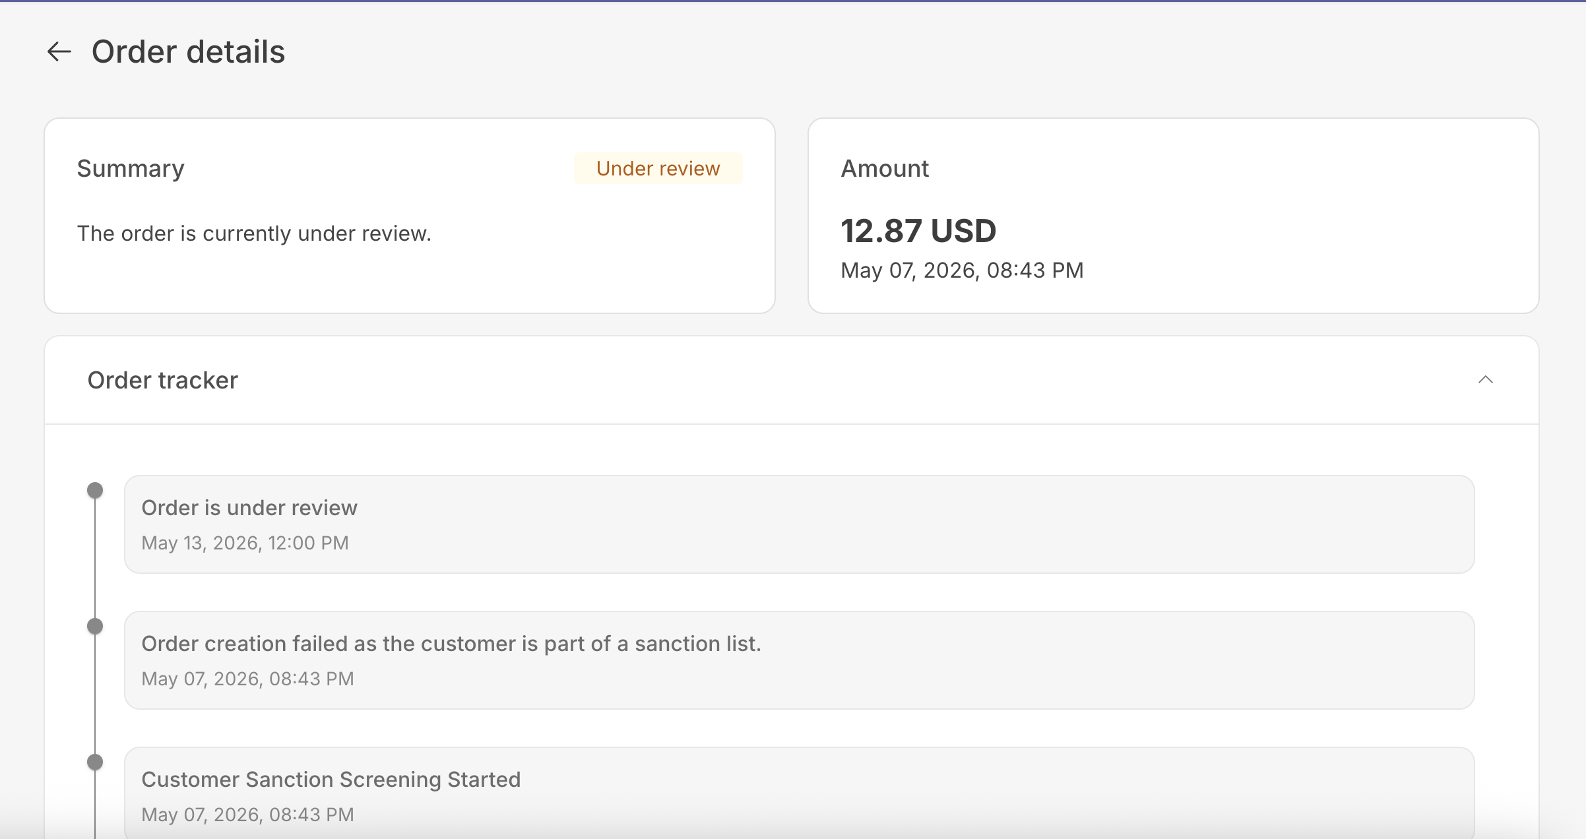The image size is (1586, 839).
Task: Go back using the arrow icon
Action: click(x=59, y=51)
